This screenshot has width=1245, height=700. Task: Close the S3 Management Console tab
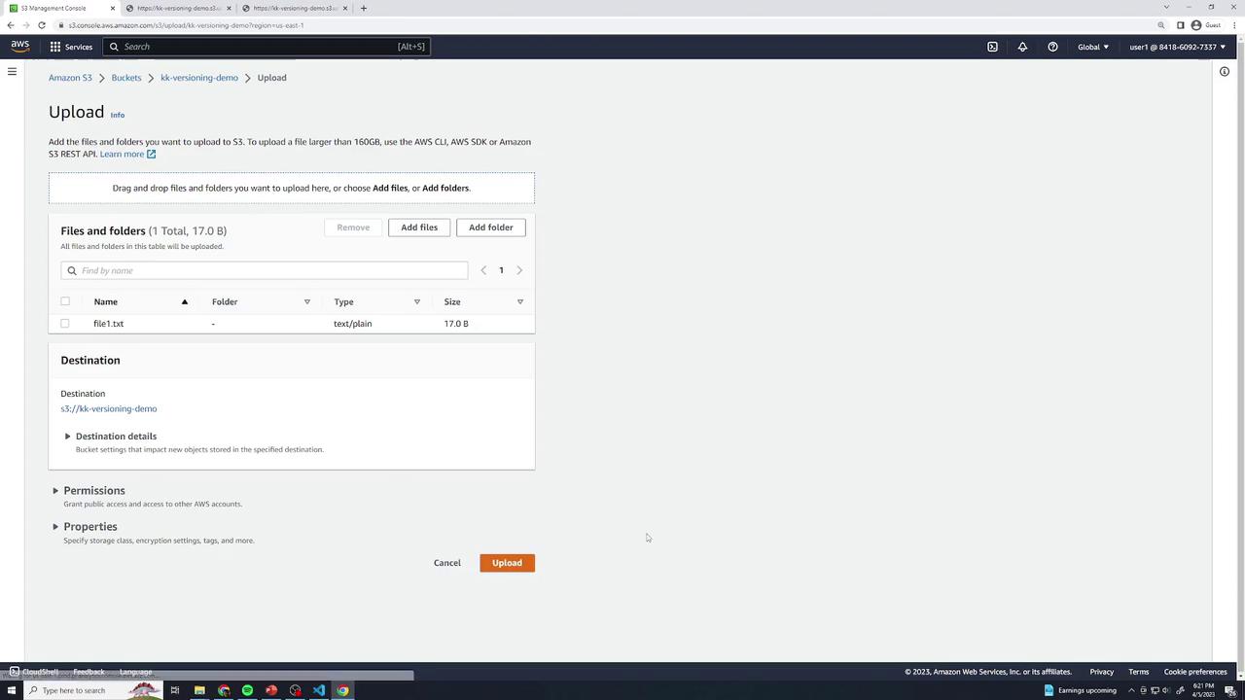click(112, 8)
